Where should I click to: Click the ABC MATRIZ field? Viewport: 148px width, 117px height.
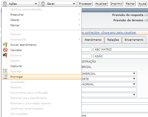pos(121,49)
